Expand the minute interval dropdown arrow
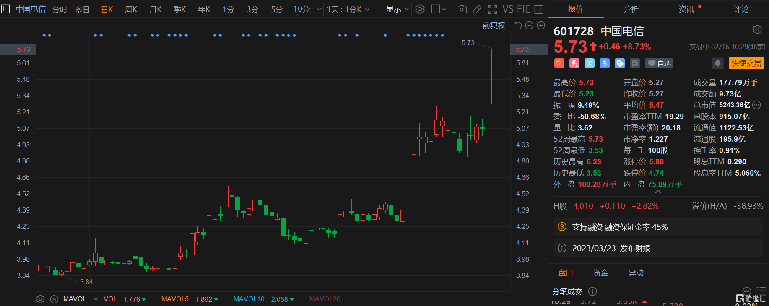The width and height of the screenshot is (769, 306). point(319,9)
